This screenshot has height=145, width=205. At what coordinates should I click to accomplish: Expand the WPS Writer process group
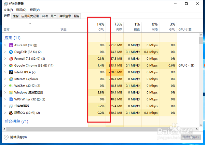coord(5,99)
